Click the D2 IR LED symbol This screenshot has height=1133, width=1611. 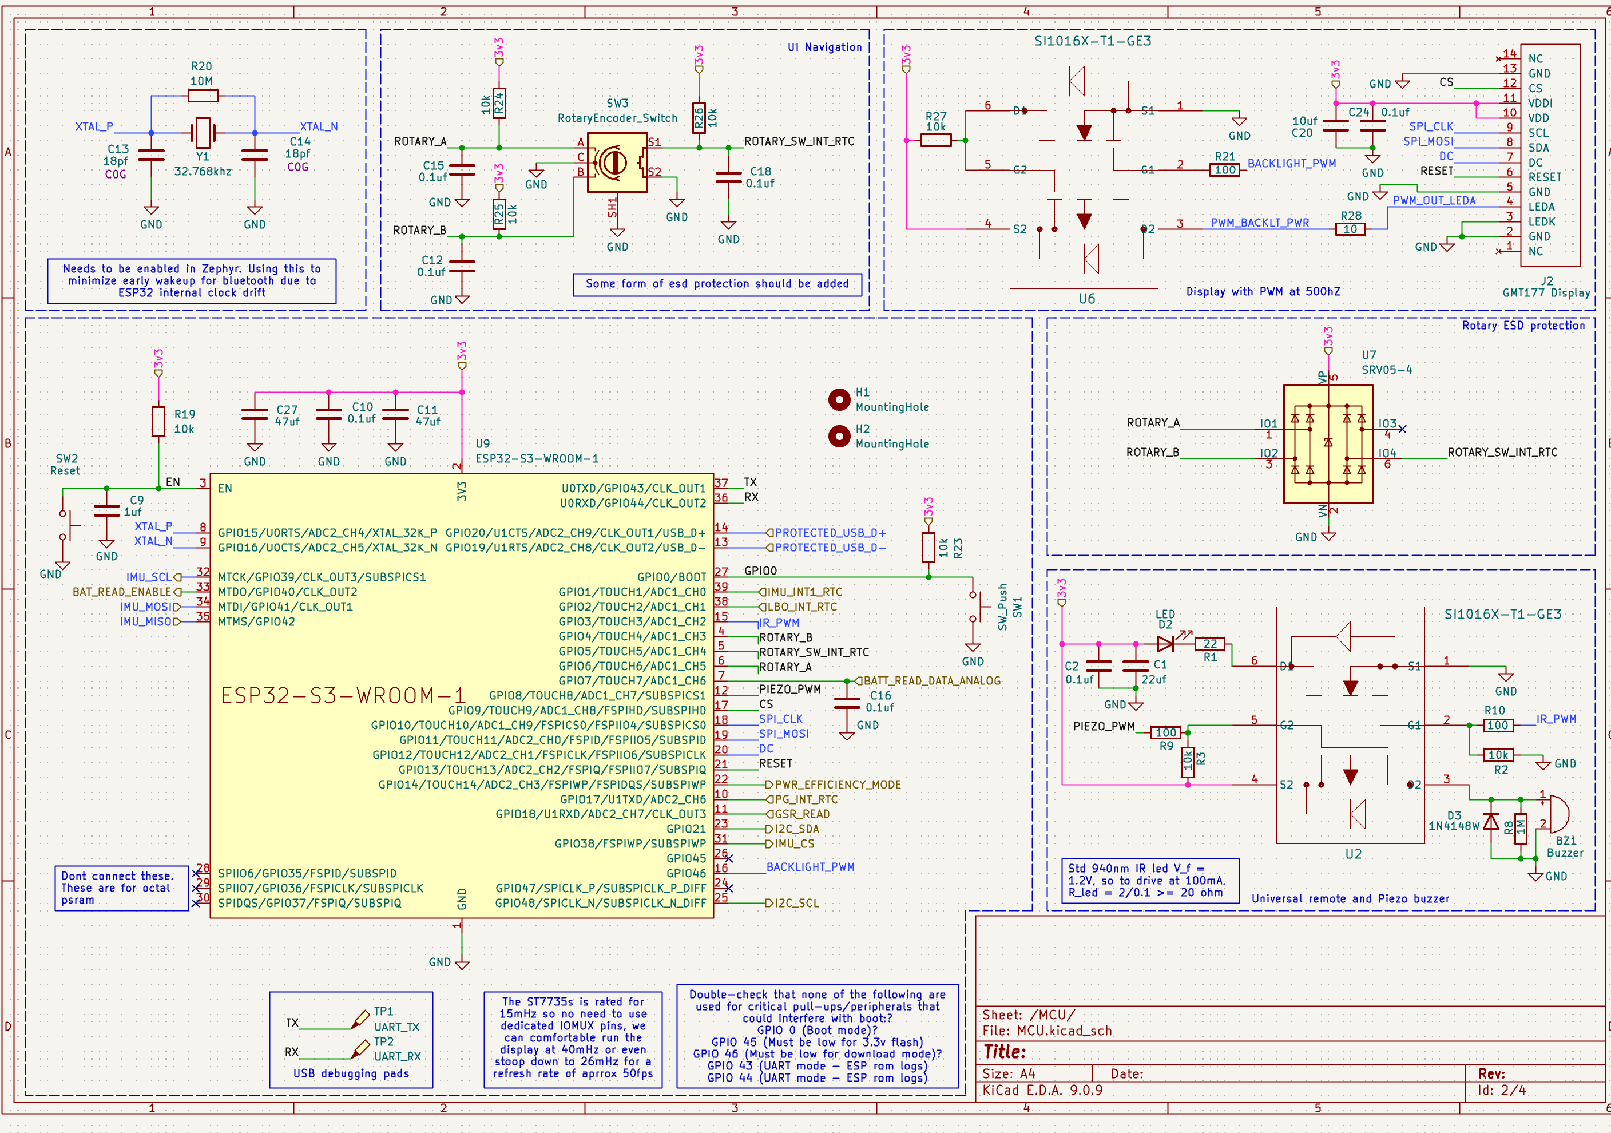tap(1168, 643)
